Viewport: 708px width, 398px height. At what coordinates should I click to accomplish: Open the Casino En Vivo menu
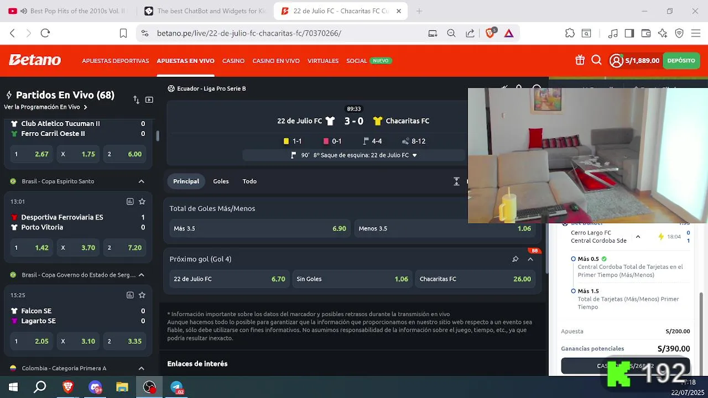[x=276, y=61]
